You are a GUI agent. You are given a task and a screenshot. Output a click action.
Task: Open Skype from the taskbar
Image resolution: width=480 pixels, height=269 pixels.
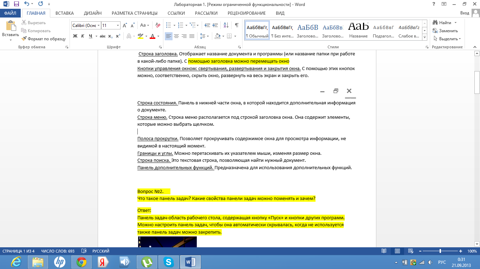[169, 262]
